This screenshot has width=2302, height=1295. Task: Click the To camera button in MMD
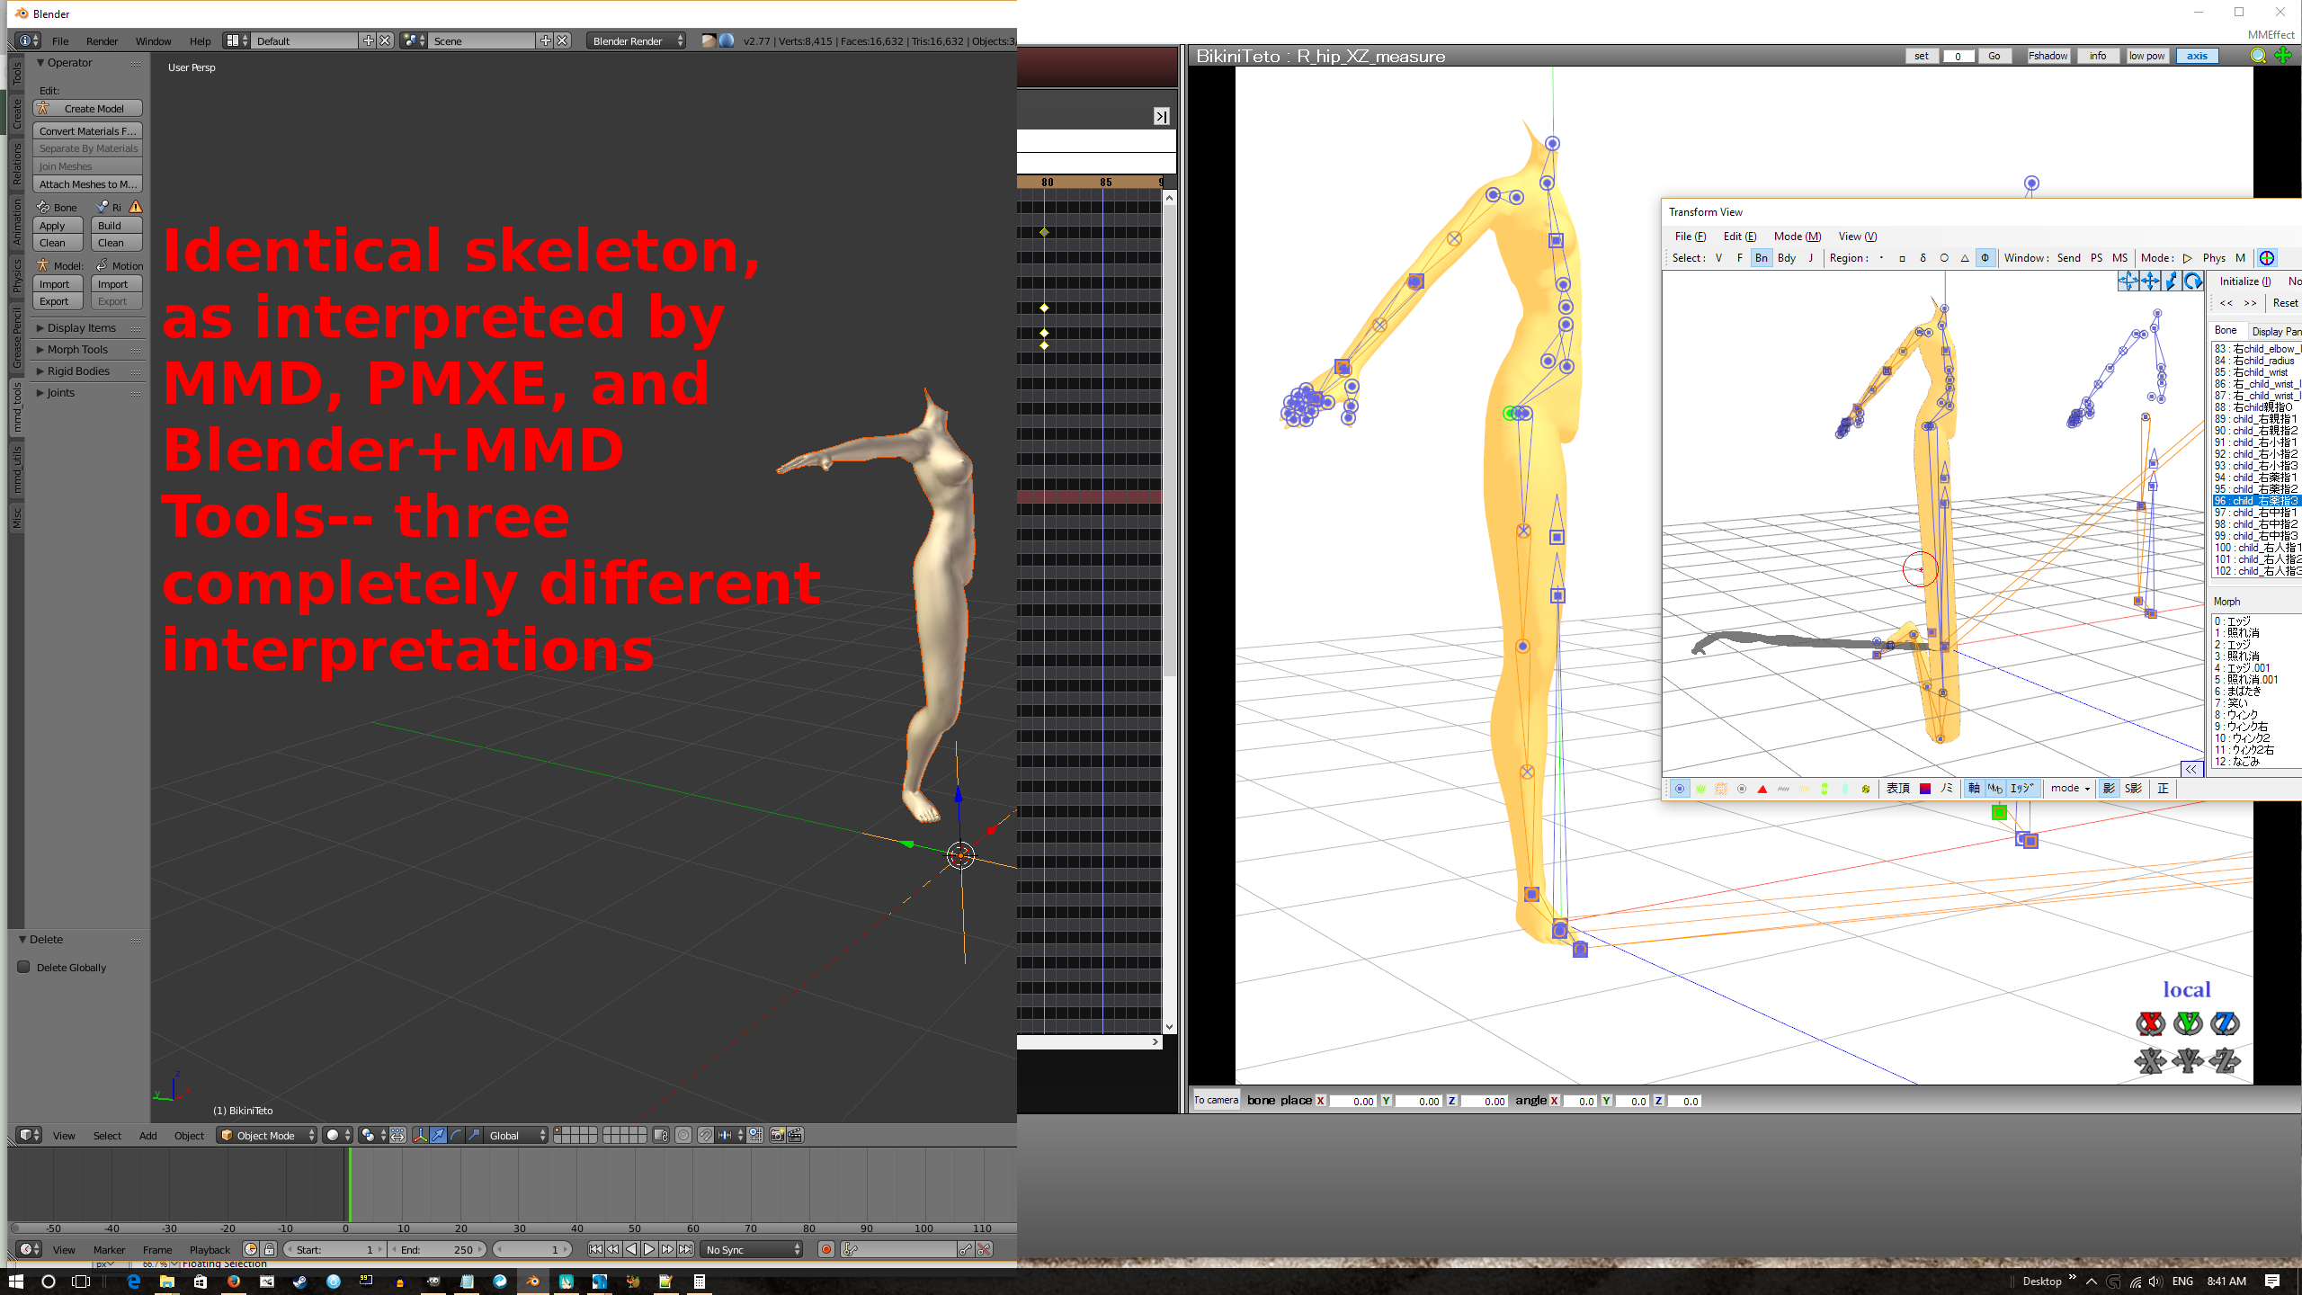coord(1216,1100)
